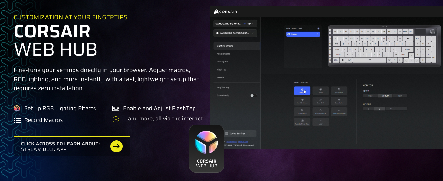
Task: Select the Spiral Rainbow effect
Action: [302, 101]
